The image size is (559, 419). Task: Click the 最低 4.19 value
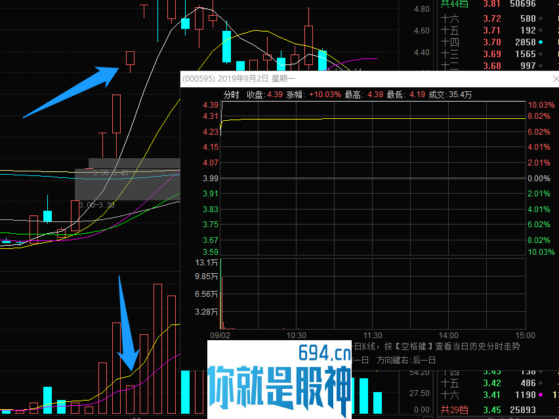417,95
